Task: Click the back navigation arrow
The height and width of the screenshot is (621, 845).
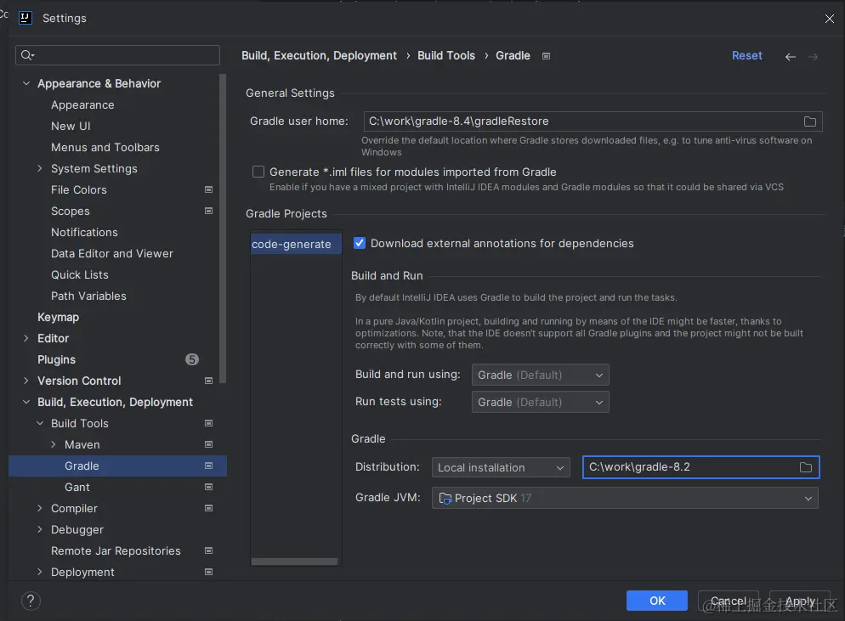Action: (791, 57)
